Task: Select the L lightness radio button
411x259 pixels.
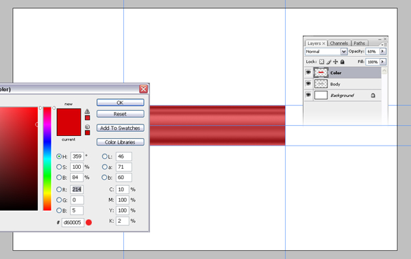Action: pos(105,156)
